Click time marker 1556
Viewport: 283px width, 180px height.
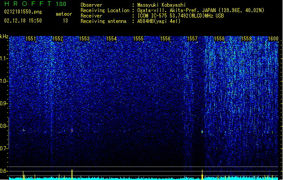click(165, 39)
